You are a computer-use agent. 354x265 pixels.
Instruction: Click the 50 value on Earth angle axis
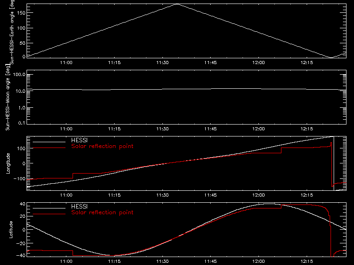click(x=23, y=43)
